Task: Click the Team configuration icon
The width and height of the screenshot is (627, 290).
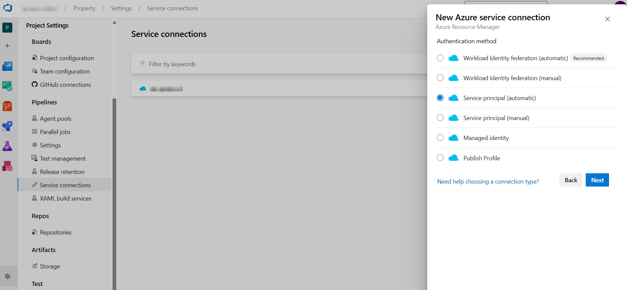Action: tap(35, 71)
